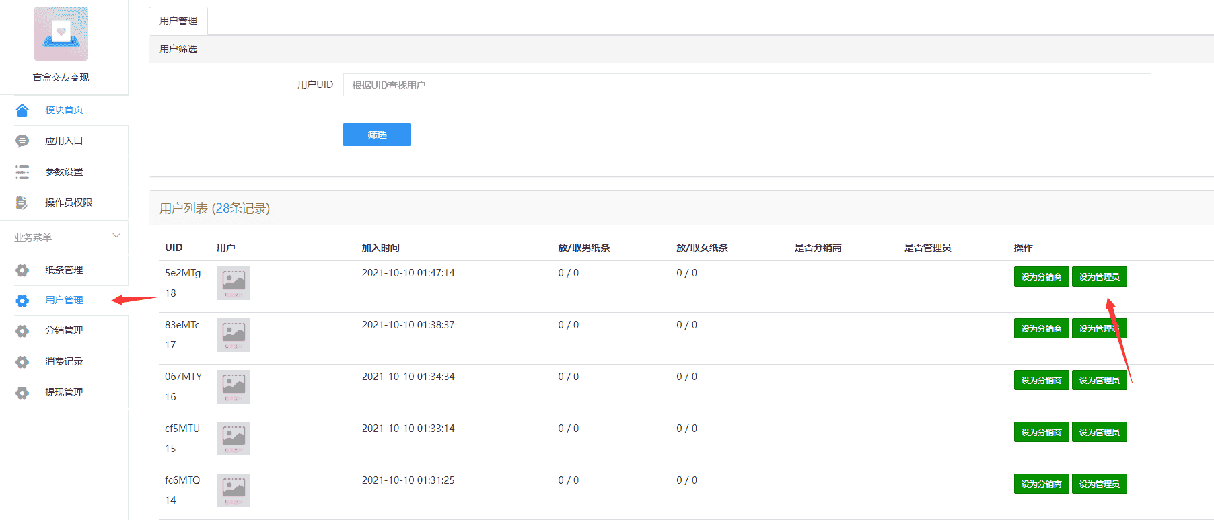Image resolution: width=1214 pixels, height=520 pixels.
Task: Set user 5e2MTg as 管理员
Action: [x=1099, y=277]
